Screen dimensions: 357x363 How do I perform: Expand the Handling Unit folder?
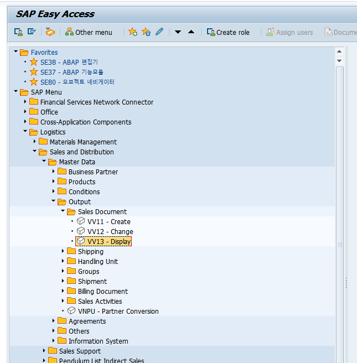pyautogui.click(x=63, y=261)
